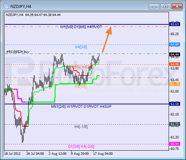Click the H4[3/8] level label

click(x=81, y=47)
